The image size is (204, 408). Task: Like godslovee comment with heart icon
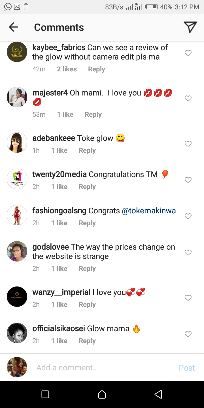point(188,252)
